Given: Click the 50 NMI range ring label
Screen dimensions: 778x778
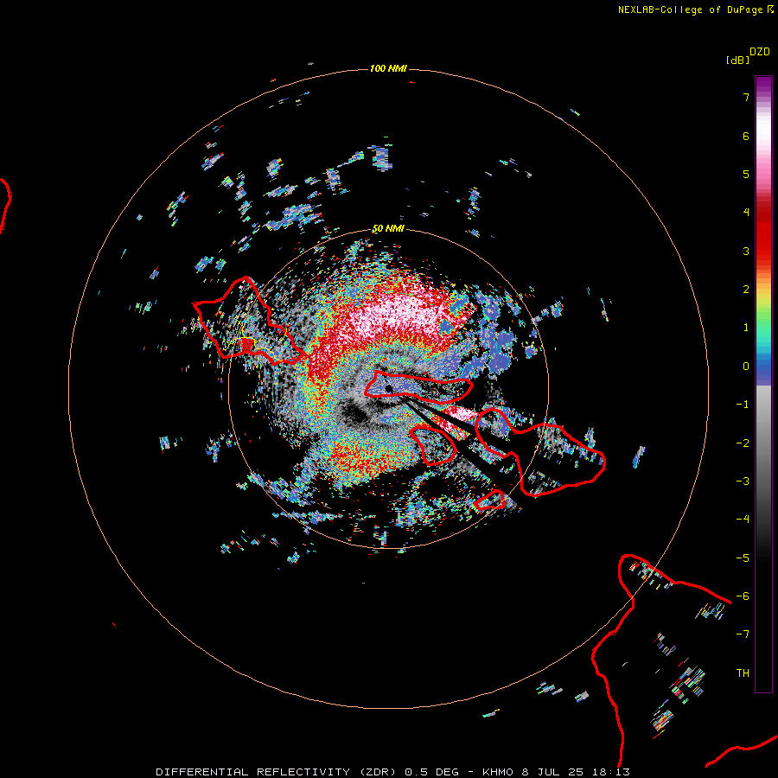Looking at the screenshot, I should point(388,229).
